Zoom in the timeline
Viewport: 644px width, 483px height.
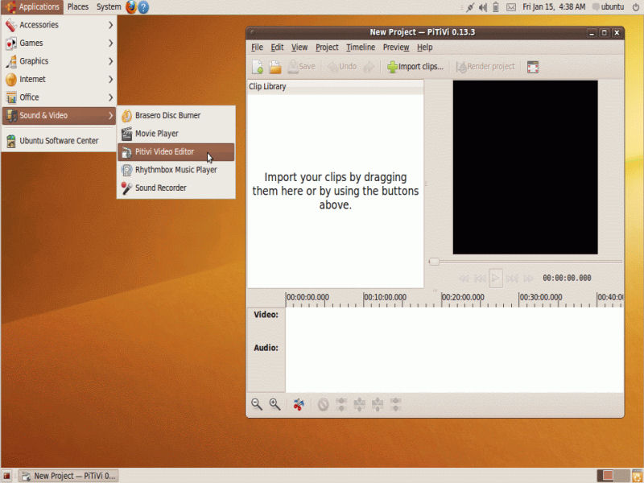click(x=275, y=405)
